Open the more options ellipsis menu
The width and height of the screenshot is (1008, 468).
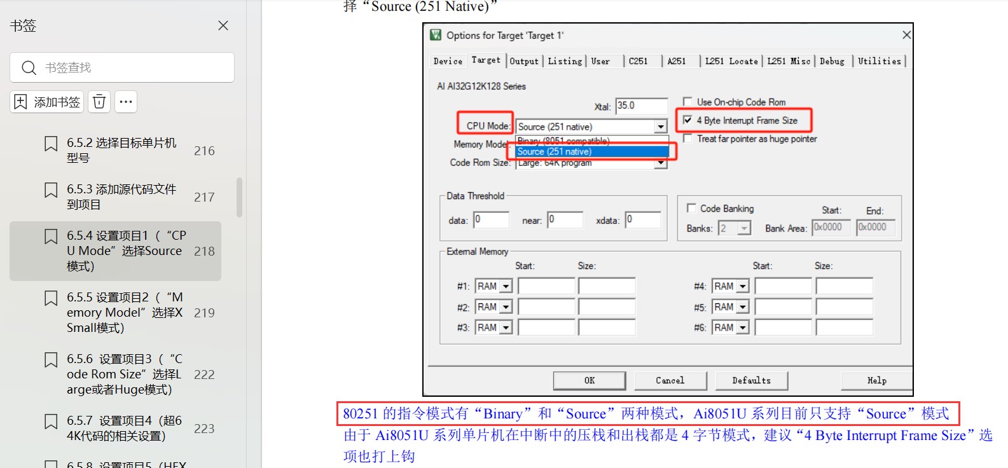click(x=126, y=102)
